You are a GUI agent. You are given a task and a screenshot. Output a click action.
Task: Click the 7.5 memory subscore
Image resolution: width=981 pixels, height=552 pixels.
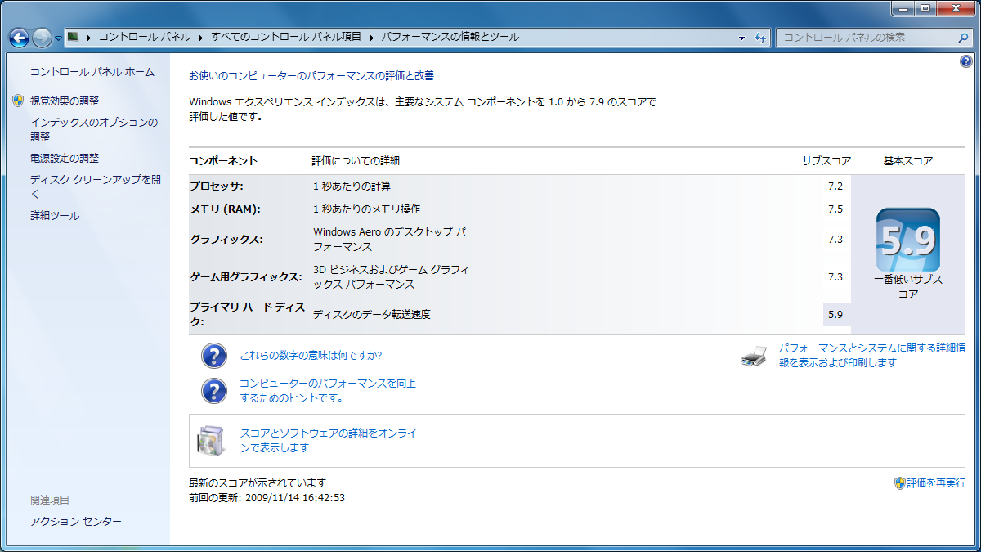point(835,209)
